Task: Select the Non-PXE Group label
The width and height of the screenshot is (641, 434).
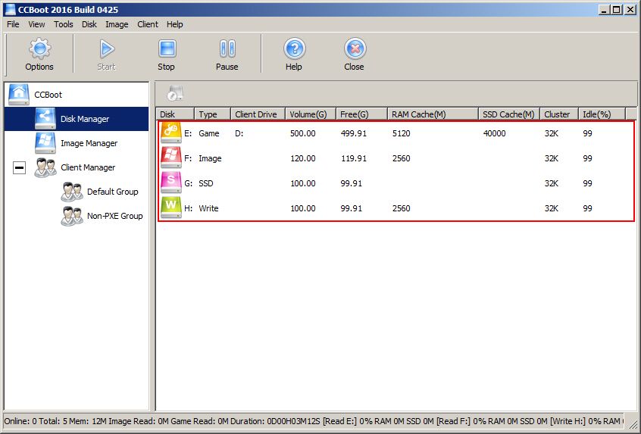Action: click(115, 216)
